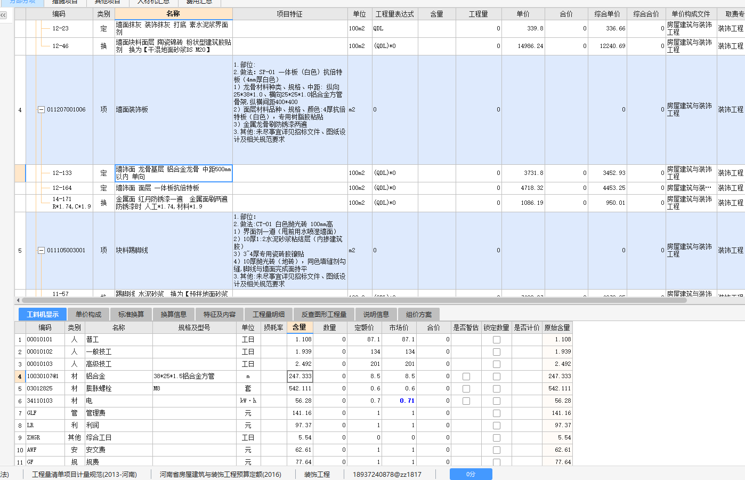Click the 墙面装饰板 name cell
Image resolution: width=745 pixels, height=480 pixels.
click(173, 109)
